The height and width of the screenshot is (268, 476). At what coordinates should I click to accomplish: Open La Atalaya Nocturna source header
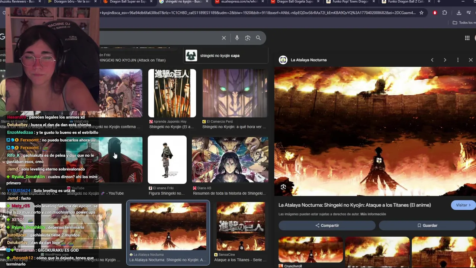(303, 60)
